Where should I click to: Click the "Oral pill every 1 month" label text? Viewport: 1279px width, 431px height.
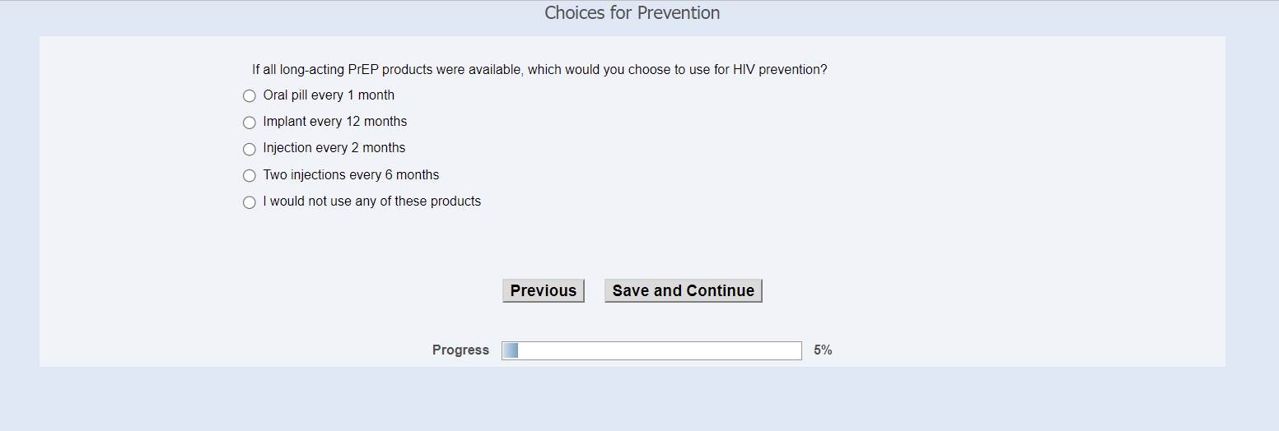(329, 95)
